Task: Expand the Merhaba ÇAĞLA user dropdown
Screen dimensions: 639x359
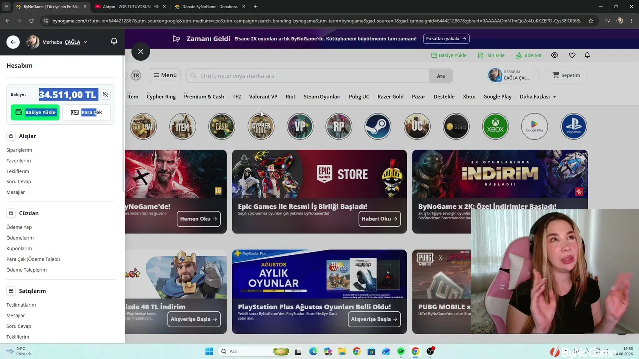Action: tap(65, 42)
